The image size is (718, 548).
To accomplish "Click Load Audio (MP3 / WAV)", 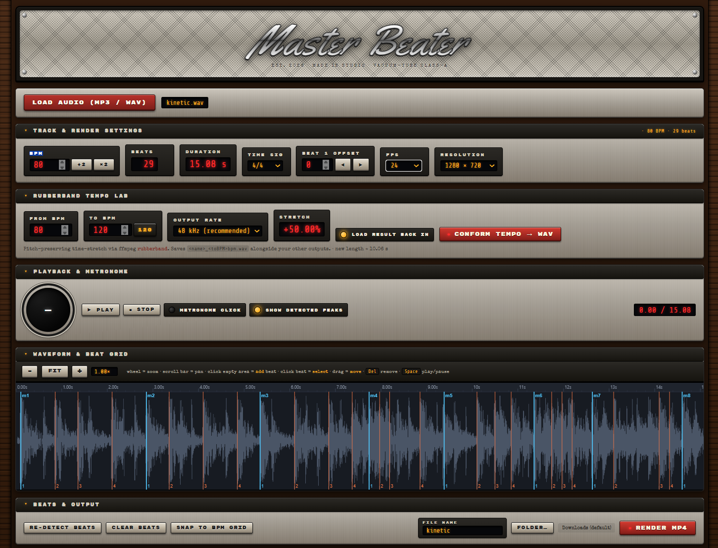I will coord(90,103).
